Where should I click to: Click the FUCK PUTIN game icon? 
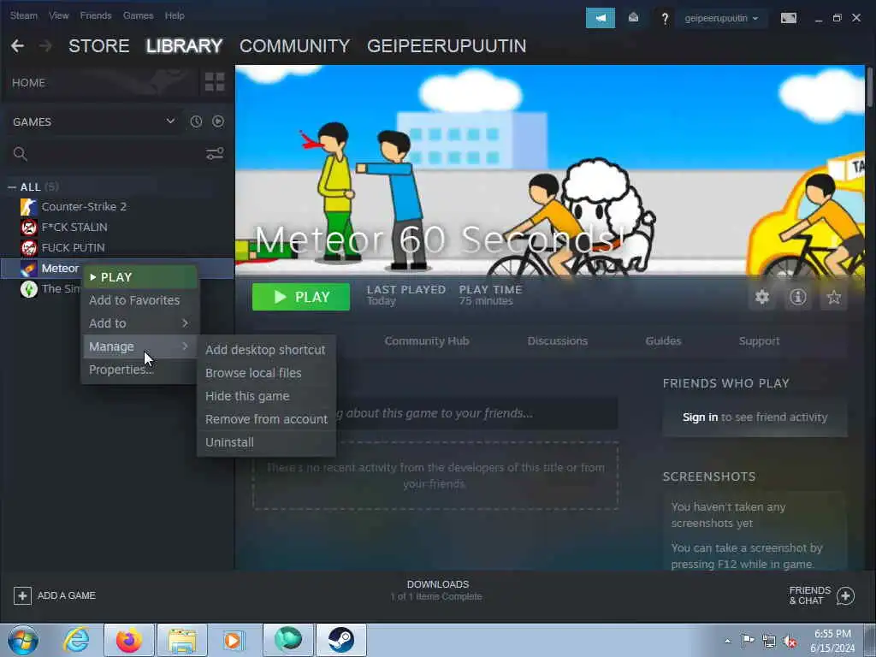(x=28, y=247)
